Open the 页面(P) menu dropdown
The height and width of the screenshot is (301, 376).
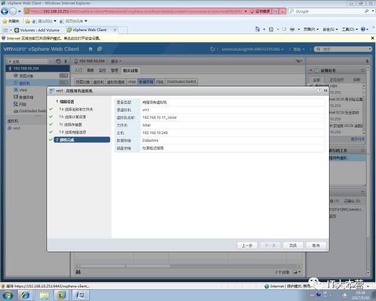[311, 29]
